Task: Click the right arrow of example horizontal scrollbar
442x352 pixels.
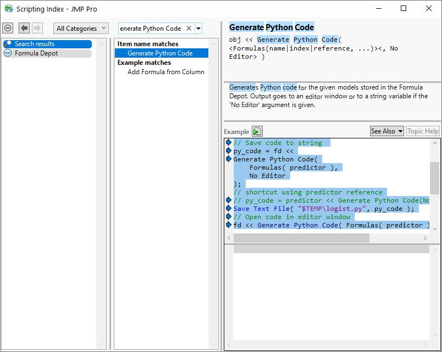Action: coord(425,238)
